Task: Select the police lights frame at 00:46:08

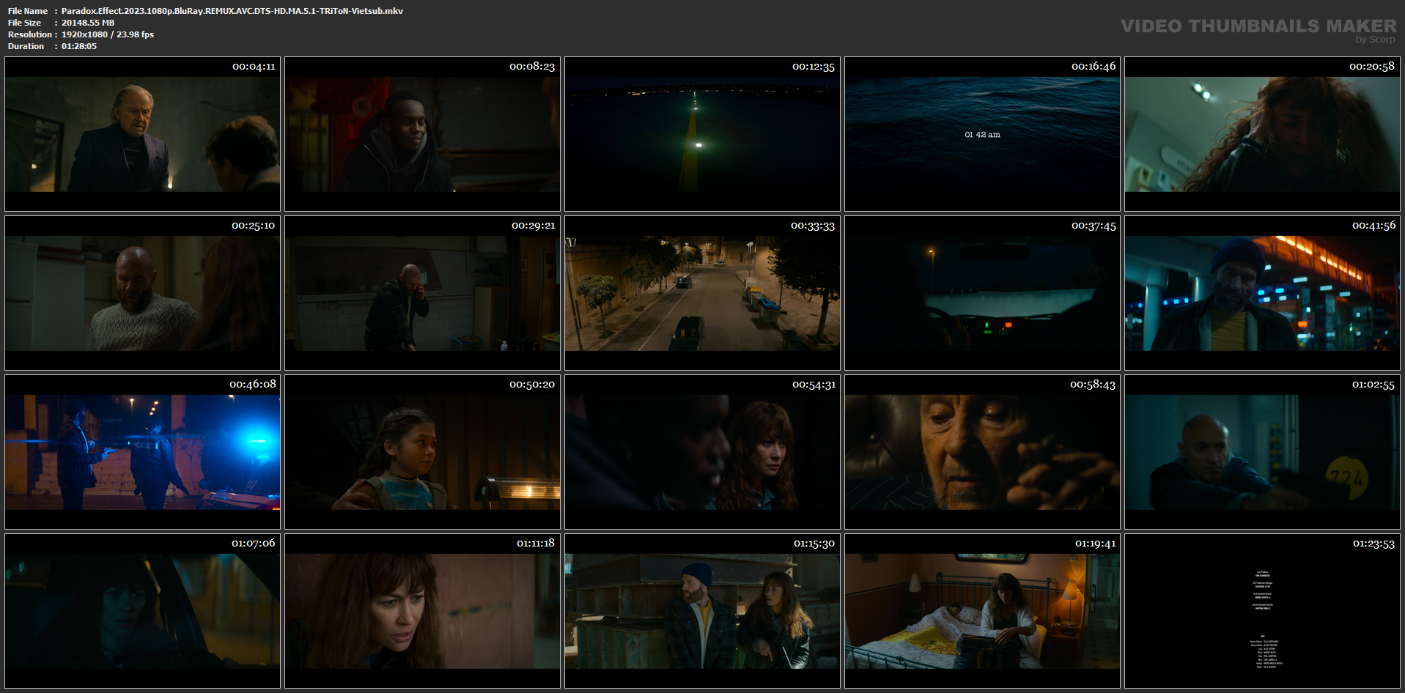Action: pos(142,452)
